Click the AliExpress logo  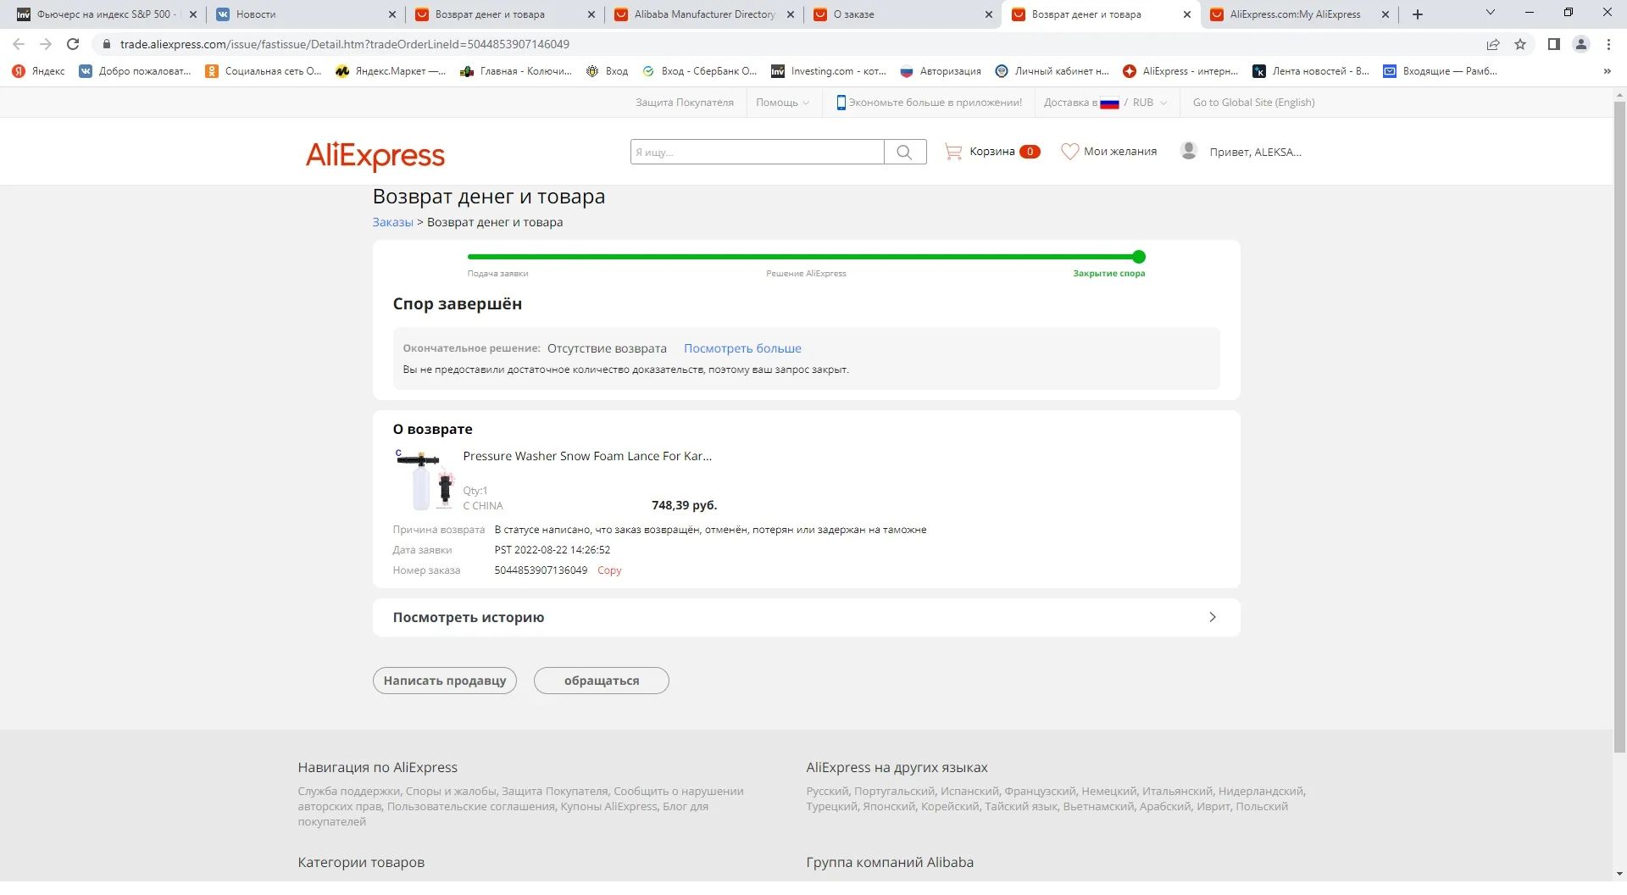point(375,155)
